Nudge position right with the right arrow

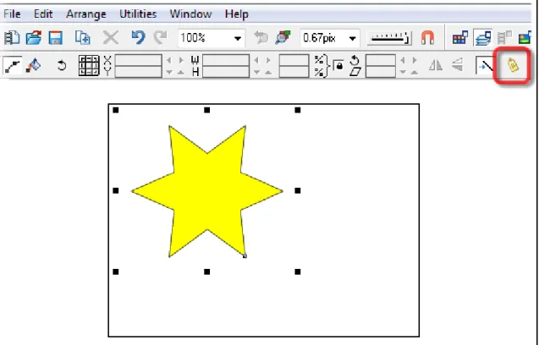tap(181, 61)
